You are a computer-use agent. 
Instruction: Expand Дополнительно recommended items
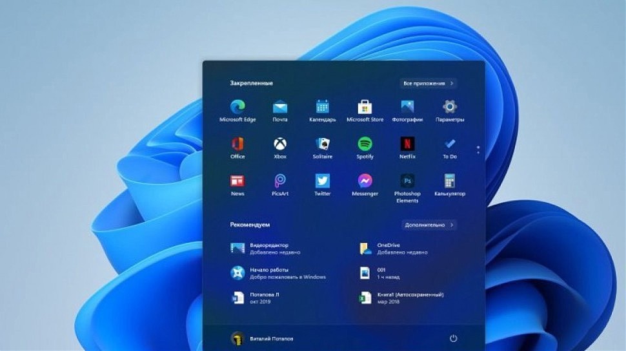[x=429, y=225]
